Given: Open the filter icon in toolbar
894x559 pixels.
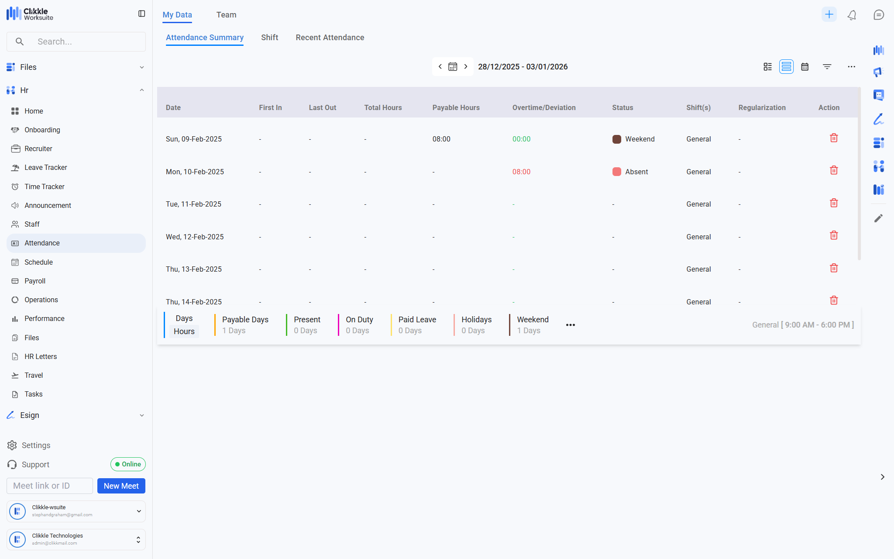Looking at the screenshot, I should [827, 67].
